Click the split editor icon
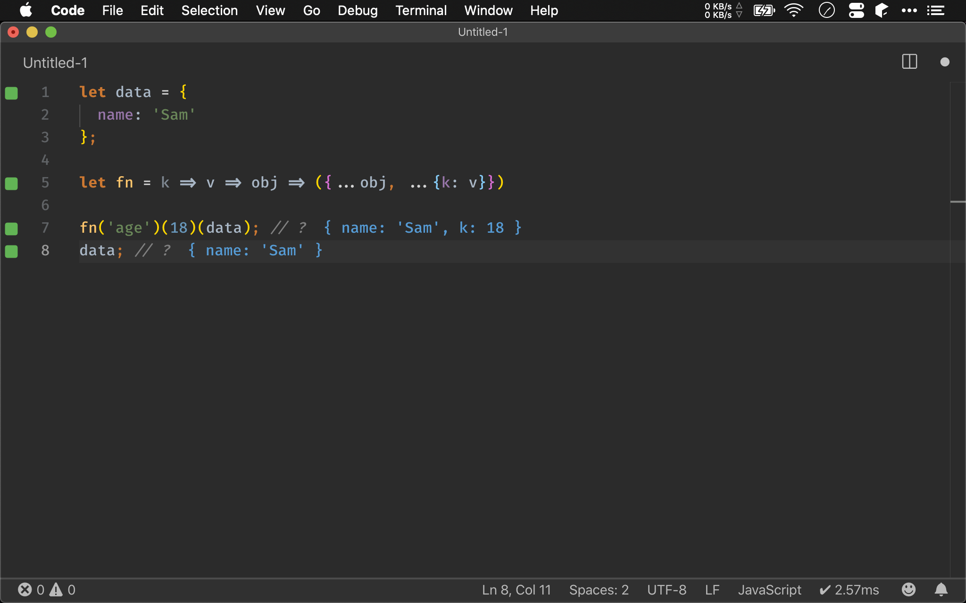Viewport: 966px width, 603px height. (x=909, y=62)
